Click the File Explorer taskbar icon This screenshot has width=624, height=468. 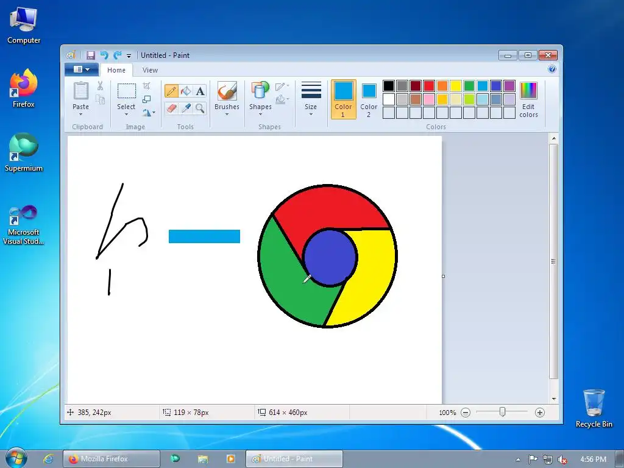(203, 459)
